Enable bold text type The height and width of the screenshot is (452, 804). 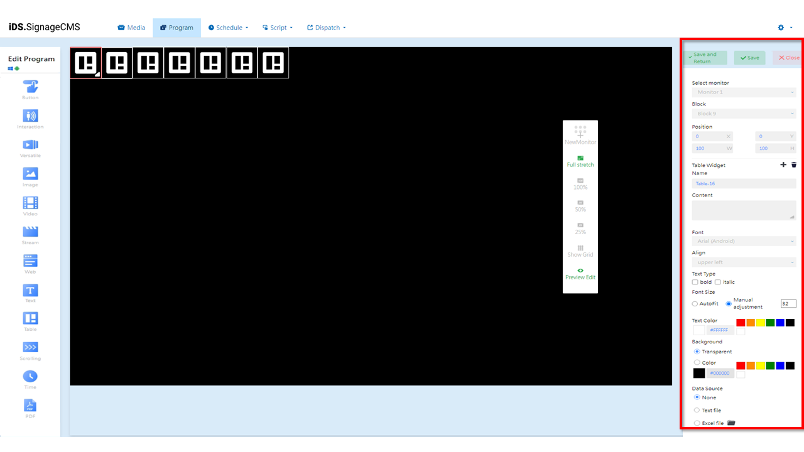696,282
